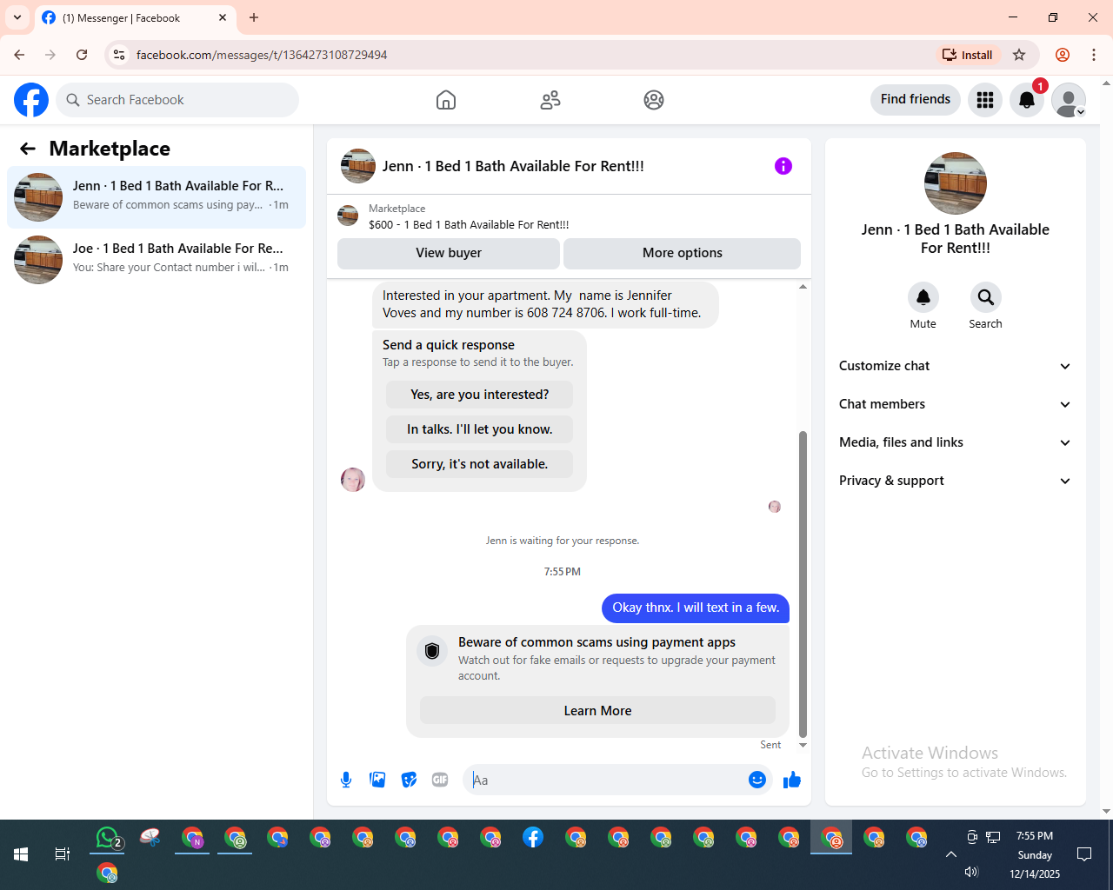1113x890 pixels.
Task: Open Jenn's avatar beside the message
Action: [x=353, y=479]
